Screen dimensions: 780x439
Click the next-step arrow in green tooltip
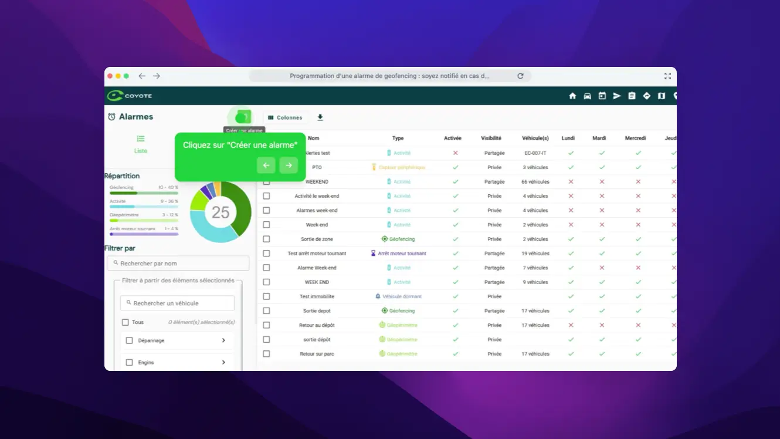(x=289, y=166)
